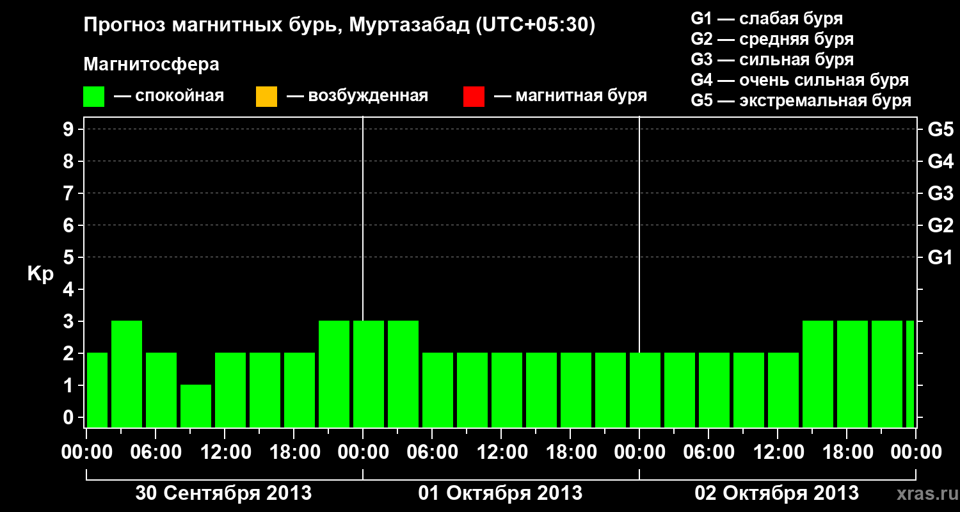Click the '18:00' time label under 02 Октября
960x512 pixels.
coord(847,452)
